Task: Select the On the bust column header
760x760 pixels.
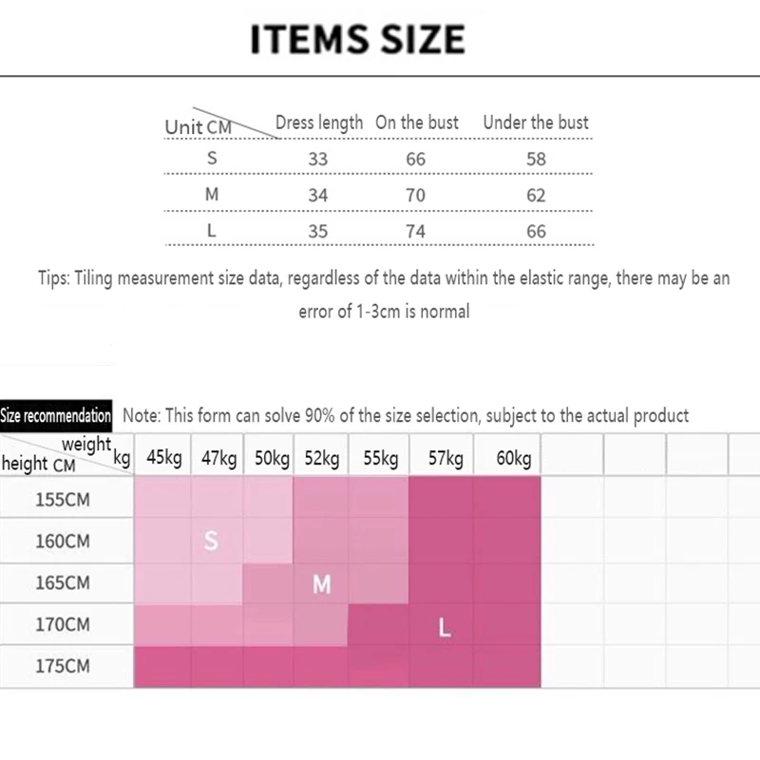Action: pos(417,123)
